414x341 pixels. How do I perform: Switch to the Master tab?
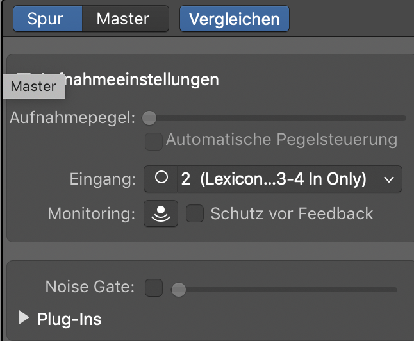pyautogui.click(x=123, y=19)
